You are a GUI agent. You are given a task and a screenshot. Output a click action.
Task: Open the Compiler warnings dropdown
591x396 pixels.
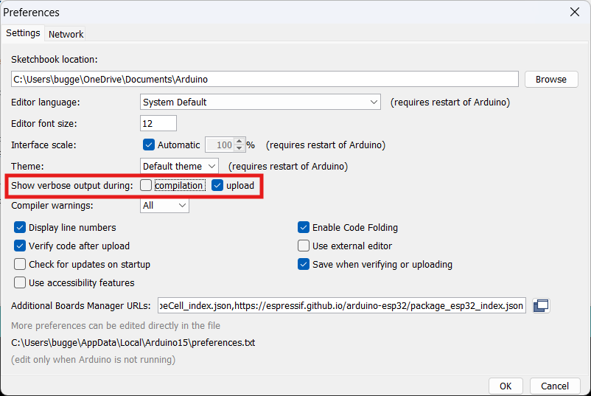coord(164,205)
